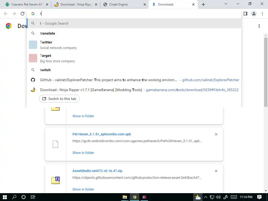Image resolution: width=268 pixels, height=201 pixels.
Task: Close the Downloads tab
Action: [x=193, y=4]
